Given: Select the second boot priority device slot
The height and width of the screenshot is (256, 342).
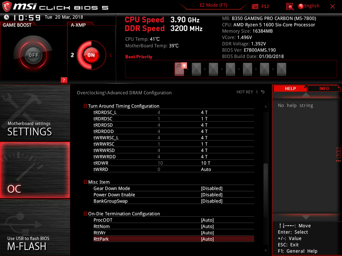Looking at the screenshot, I should click(x=196, y=69).
